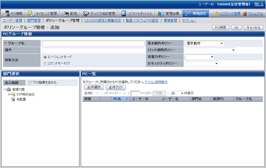The width and height of the screenshot is (266, 168).
Task: Expand the DTP株式会社 tree node
Action: click(x=9, y=94)
